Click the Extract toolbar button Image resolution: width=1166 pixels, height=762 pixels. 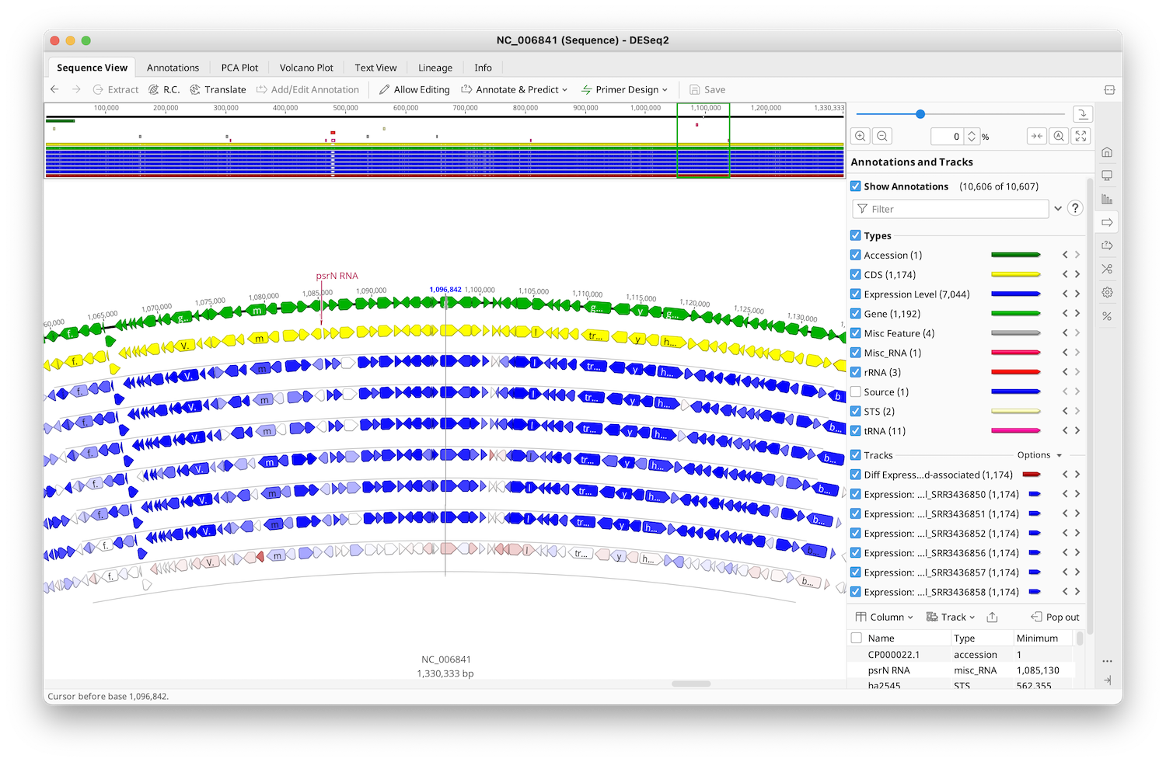pos(115,89)
